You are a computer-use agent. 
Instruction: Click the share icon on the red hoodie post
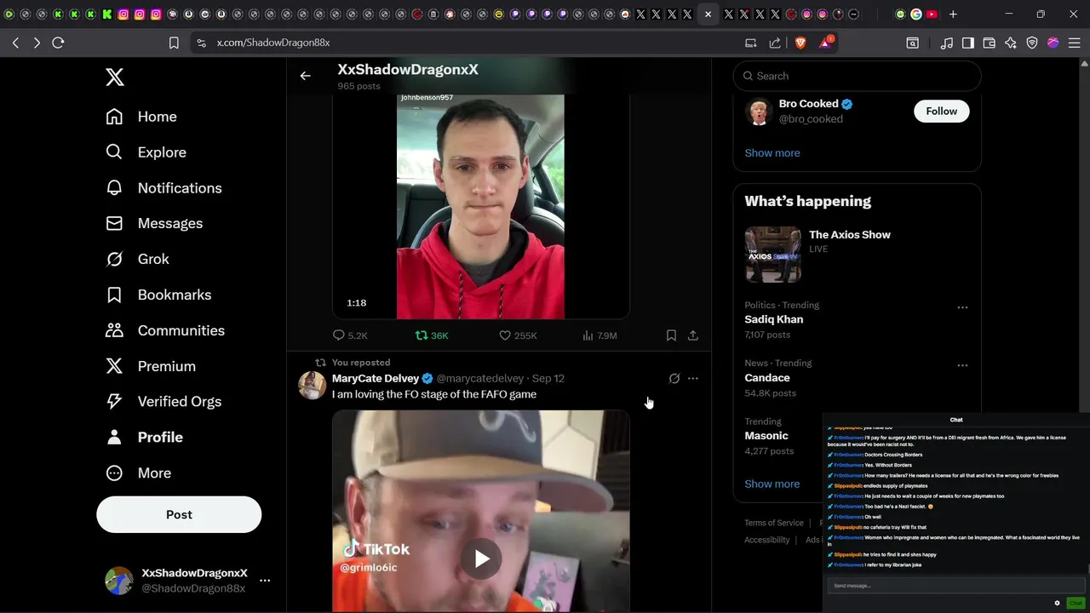(x=693, y=335)
